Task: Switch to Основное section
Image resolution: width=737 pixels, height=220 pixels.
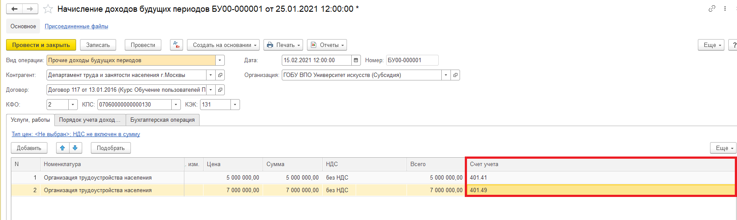Action: click(23, 26)
